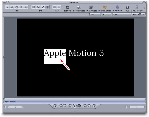Select the Apple Motion 3 mini-timeline bar
Image resolution: width=149 pixels, height=117 pixels.
click(74, 102)
